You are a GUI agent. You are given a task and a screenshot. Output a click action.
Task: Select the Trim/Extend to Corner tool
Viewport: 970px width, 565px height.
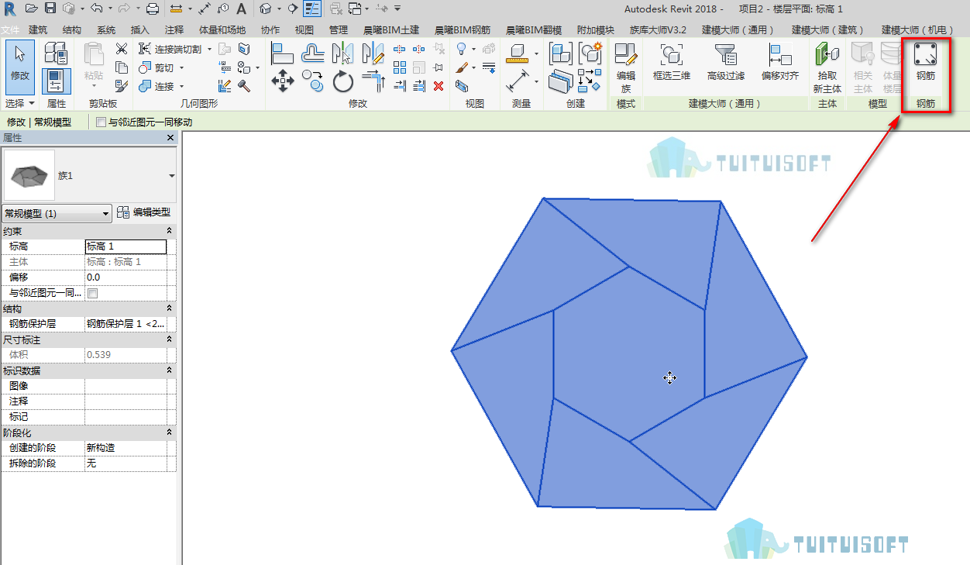373,81
